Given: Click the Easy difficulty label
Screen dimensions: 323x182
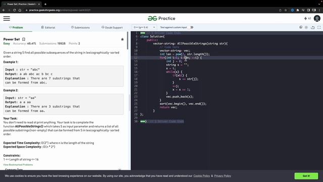Looking at the screenshot, I should point(7,43).
